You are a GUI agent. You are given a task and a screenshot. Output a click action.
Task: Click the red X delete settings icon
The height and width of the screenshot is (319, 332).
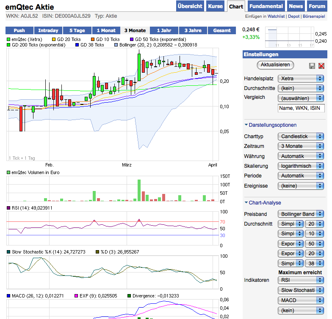click(x=321, y=66)
